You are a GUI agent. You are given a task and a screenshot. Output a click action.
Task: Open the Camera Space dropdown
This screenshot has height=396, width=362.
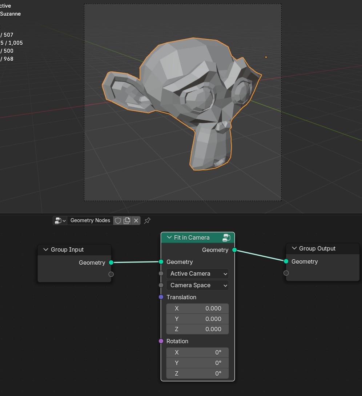tap(198, 285)
